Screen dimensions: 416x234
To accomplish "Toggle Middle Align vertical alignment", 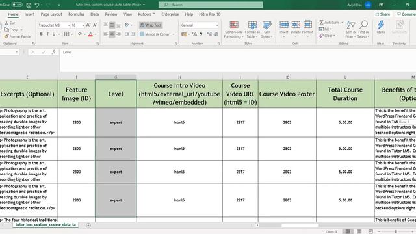I will (112, 25).
